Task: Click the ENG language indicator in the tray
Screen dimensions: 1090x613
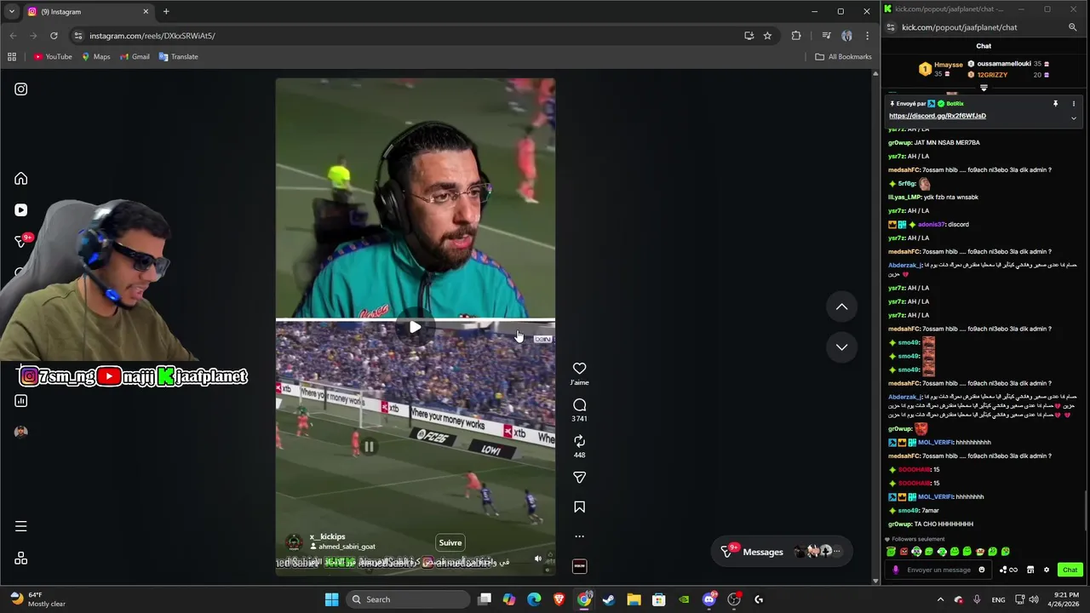Action: (x=998, y=599)
